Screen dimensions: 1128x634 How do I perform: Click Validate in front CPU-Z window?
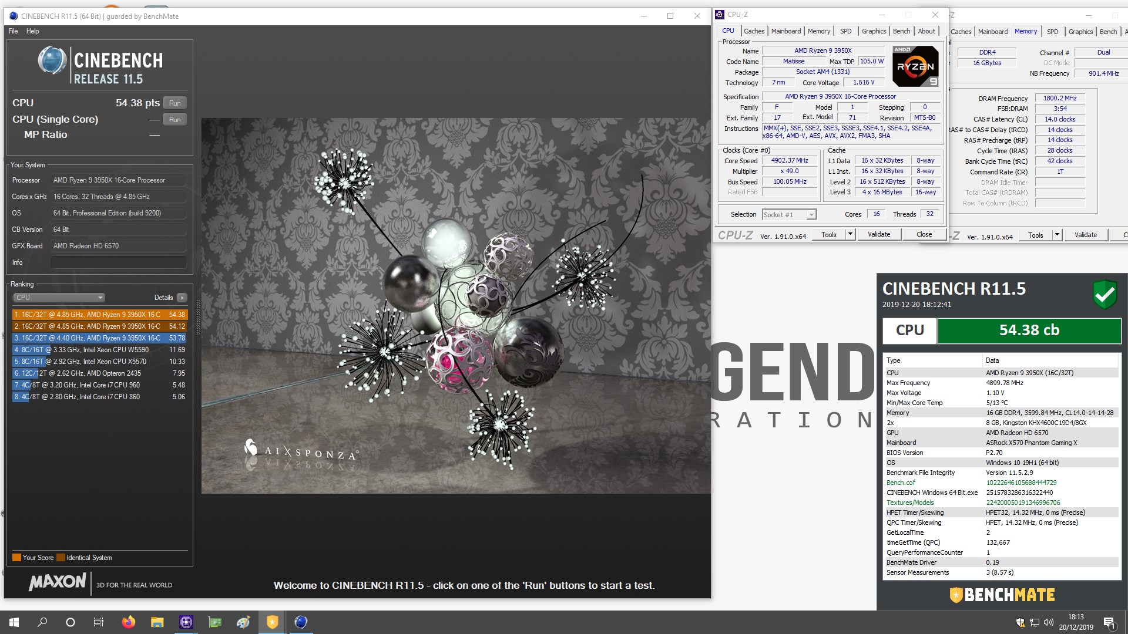879,234
